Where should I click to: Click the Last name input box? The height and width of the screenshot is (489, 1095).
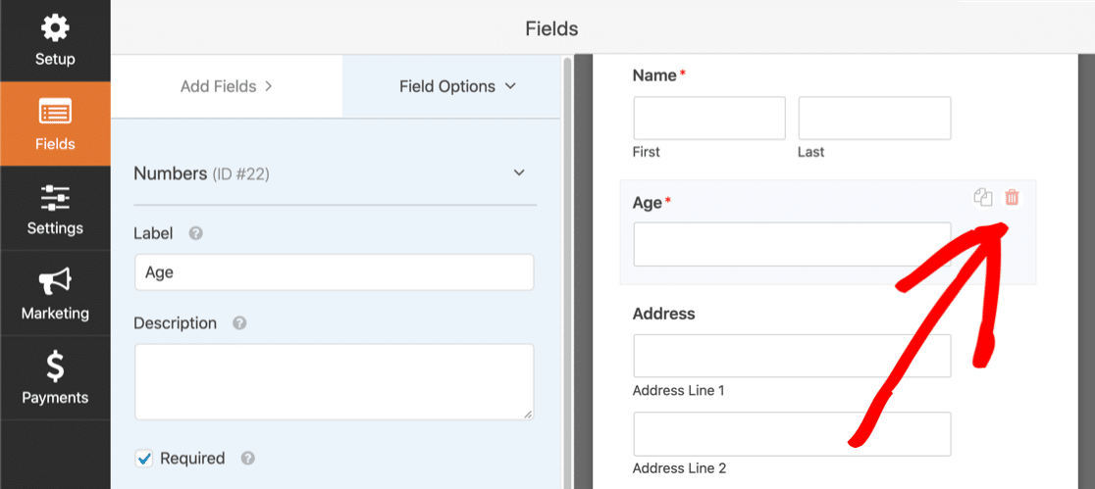click(x=874, y=118)
